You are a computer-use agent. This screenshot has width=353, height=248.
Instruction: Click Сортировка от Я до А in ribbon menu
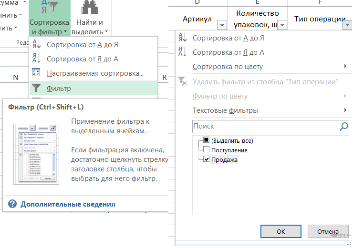click(82, 59)
